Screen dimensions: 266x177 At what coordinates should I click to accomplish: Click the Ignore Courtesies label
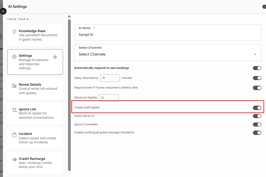coord(86,124)
